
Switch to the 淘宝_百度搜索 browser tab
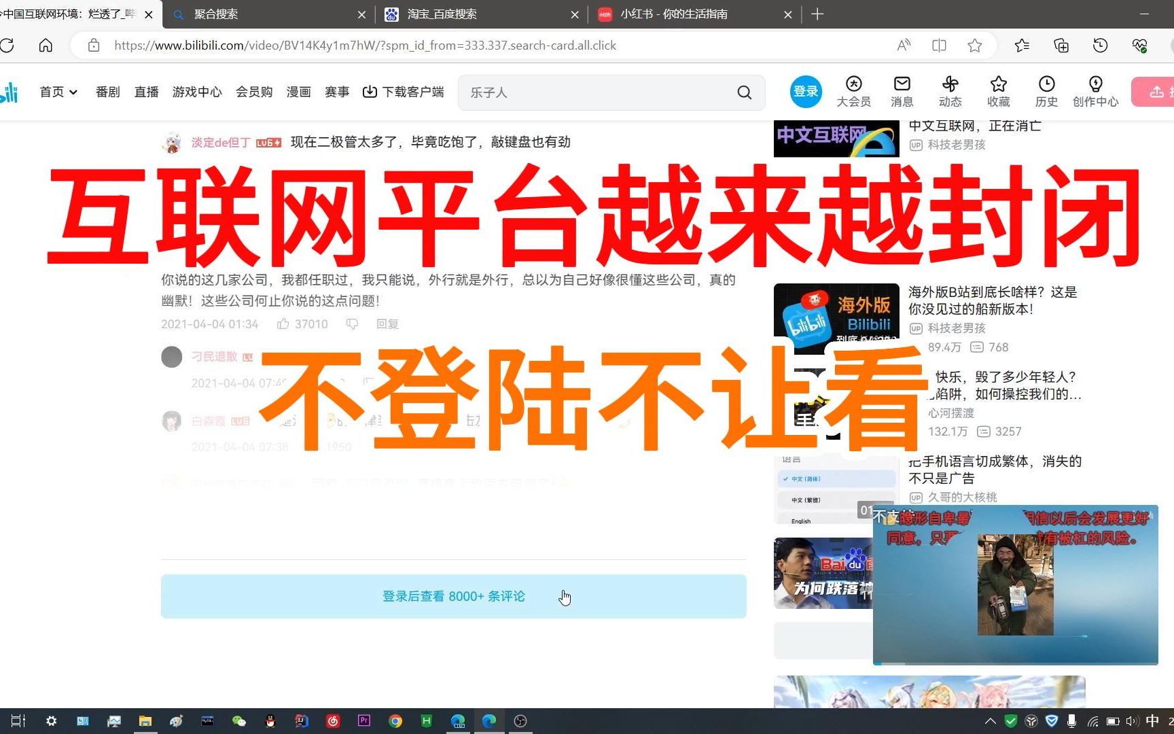[x=481, y=14]
